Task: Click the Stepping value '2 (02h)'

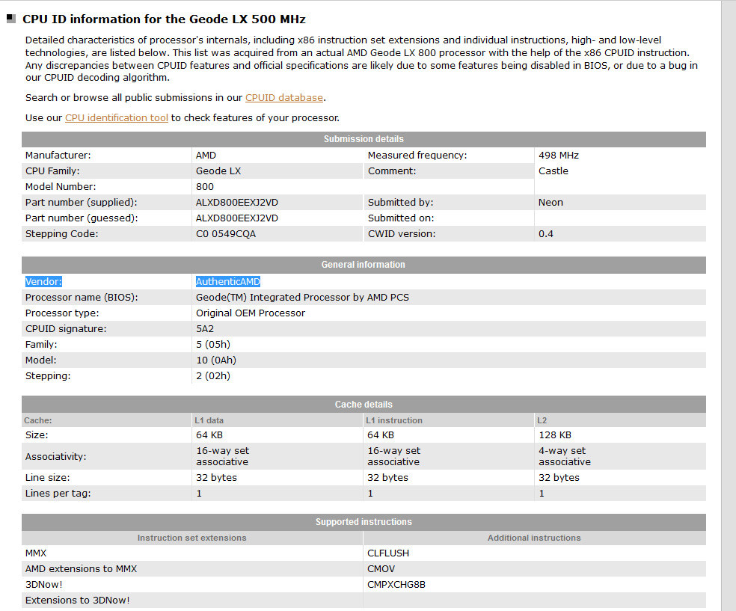Action: pyautogui.click(x=213, y=376)
